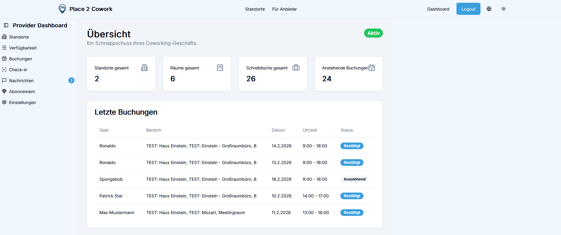Click the green Aktiv status badge
The width and height of the screenshot is (561, 235).
373,33
